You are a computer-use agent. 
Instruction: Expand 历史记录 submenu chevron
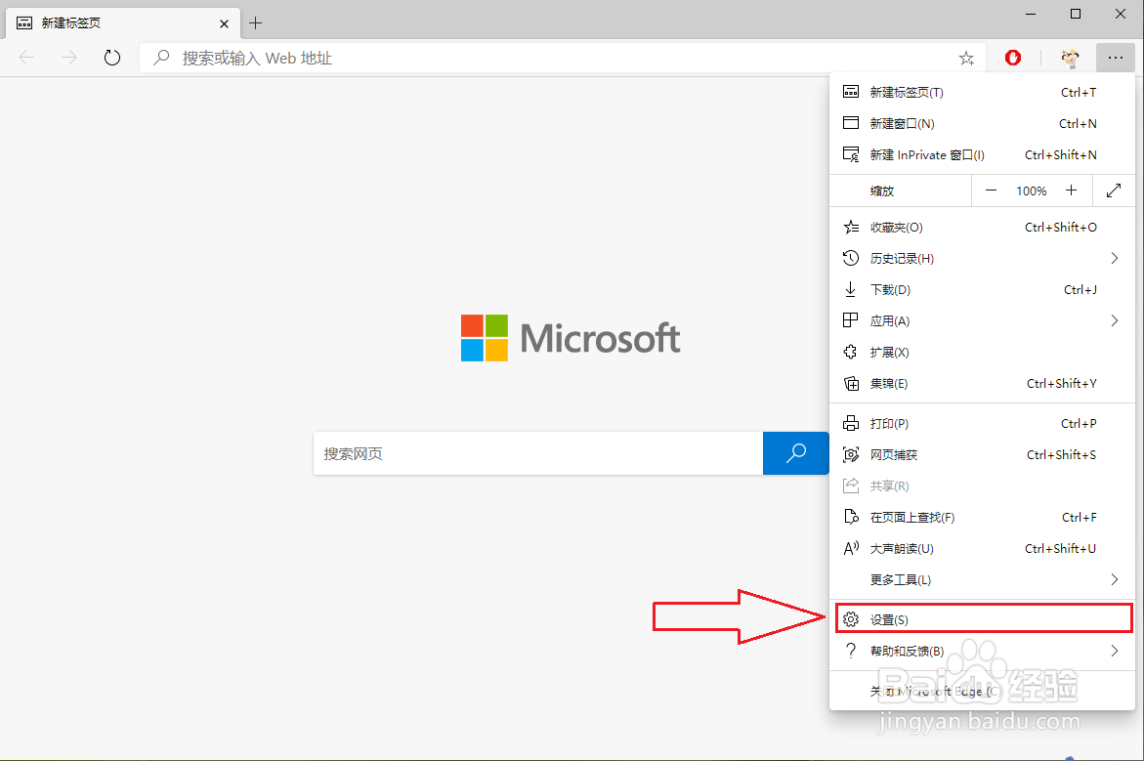click(x=1114, y=258)
